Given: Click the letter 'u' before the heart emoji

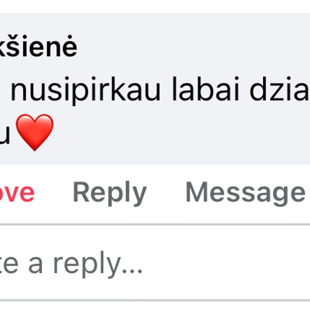Looking at the screenshot, I should pyautogui.click(x=6, y=132).
